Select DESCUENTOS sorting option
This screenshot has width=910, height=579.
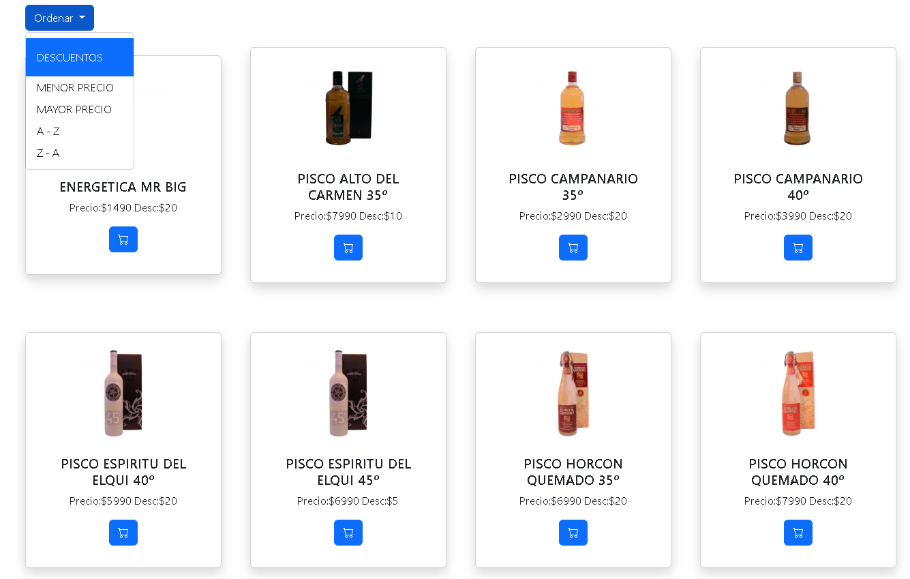[x=69, y=57]
